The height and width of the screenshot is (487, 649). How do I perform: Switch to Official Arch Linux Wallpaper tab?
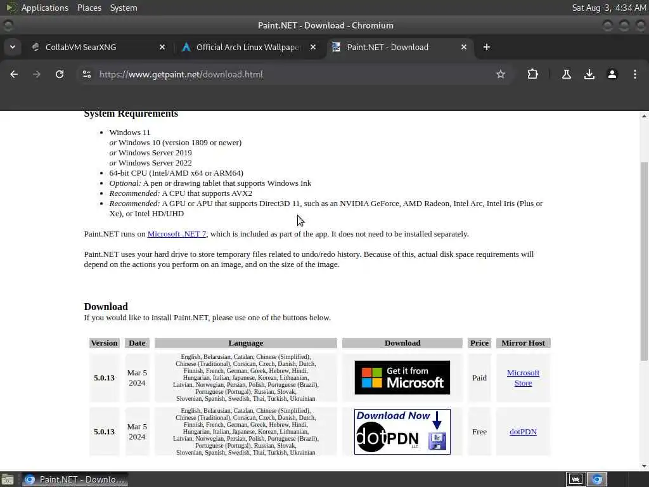[x=248, y=47]
